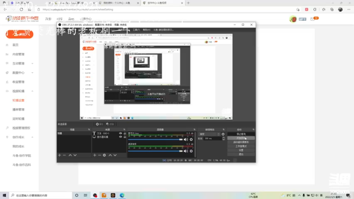Click 停止推流 to stop streaming
The image size is (354, 199).
tap(241, 134)
